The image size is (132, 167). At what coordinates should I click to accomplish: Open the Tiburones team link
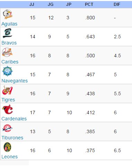(x=12, y=138)
